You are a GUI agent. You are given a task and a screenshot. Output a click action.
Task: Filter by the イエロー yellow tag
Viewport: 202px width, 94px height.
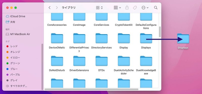tap(13, 58)
